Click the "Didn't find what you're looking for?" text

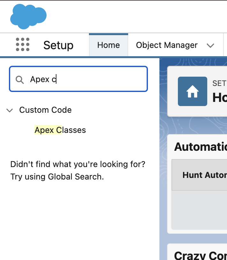pos(78,164)
